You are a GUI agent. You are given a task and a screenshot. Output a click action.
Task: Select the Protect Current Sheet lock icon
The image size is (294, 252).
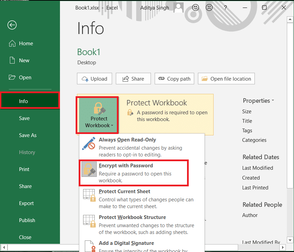pyautogui.click(x=89, y=195)
